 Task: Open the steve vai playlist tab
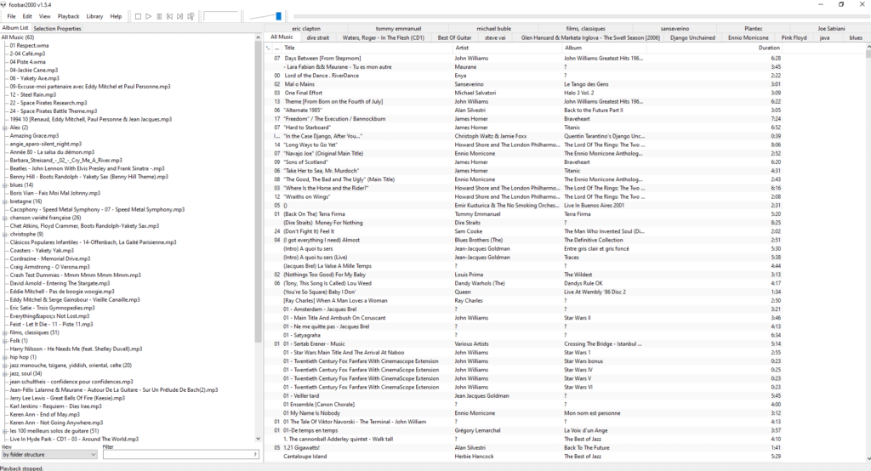(x=495, y=37)
